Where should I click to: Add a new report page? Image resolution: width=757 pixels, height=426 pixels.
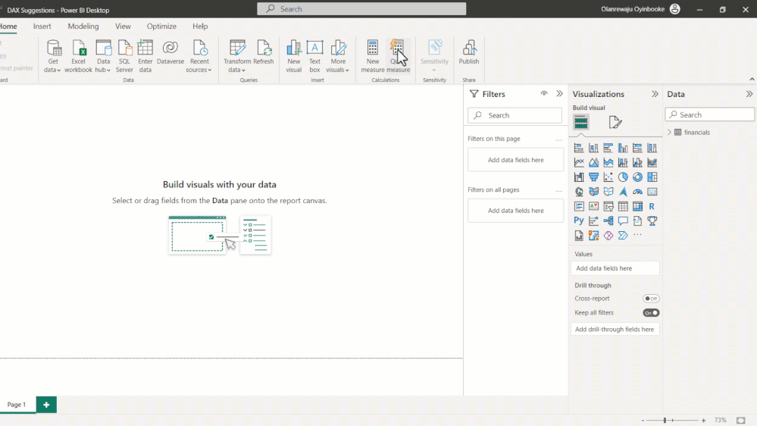[46, 405]
